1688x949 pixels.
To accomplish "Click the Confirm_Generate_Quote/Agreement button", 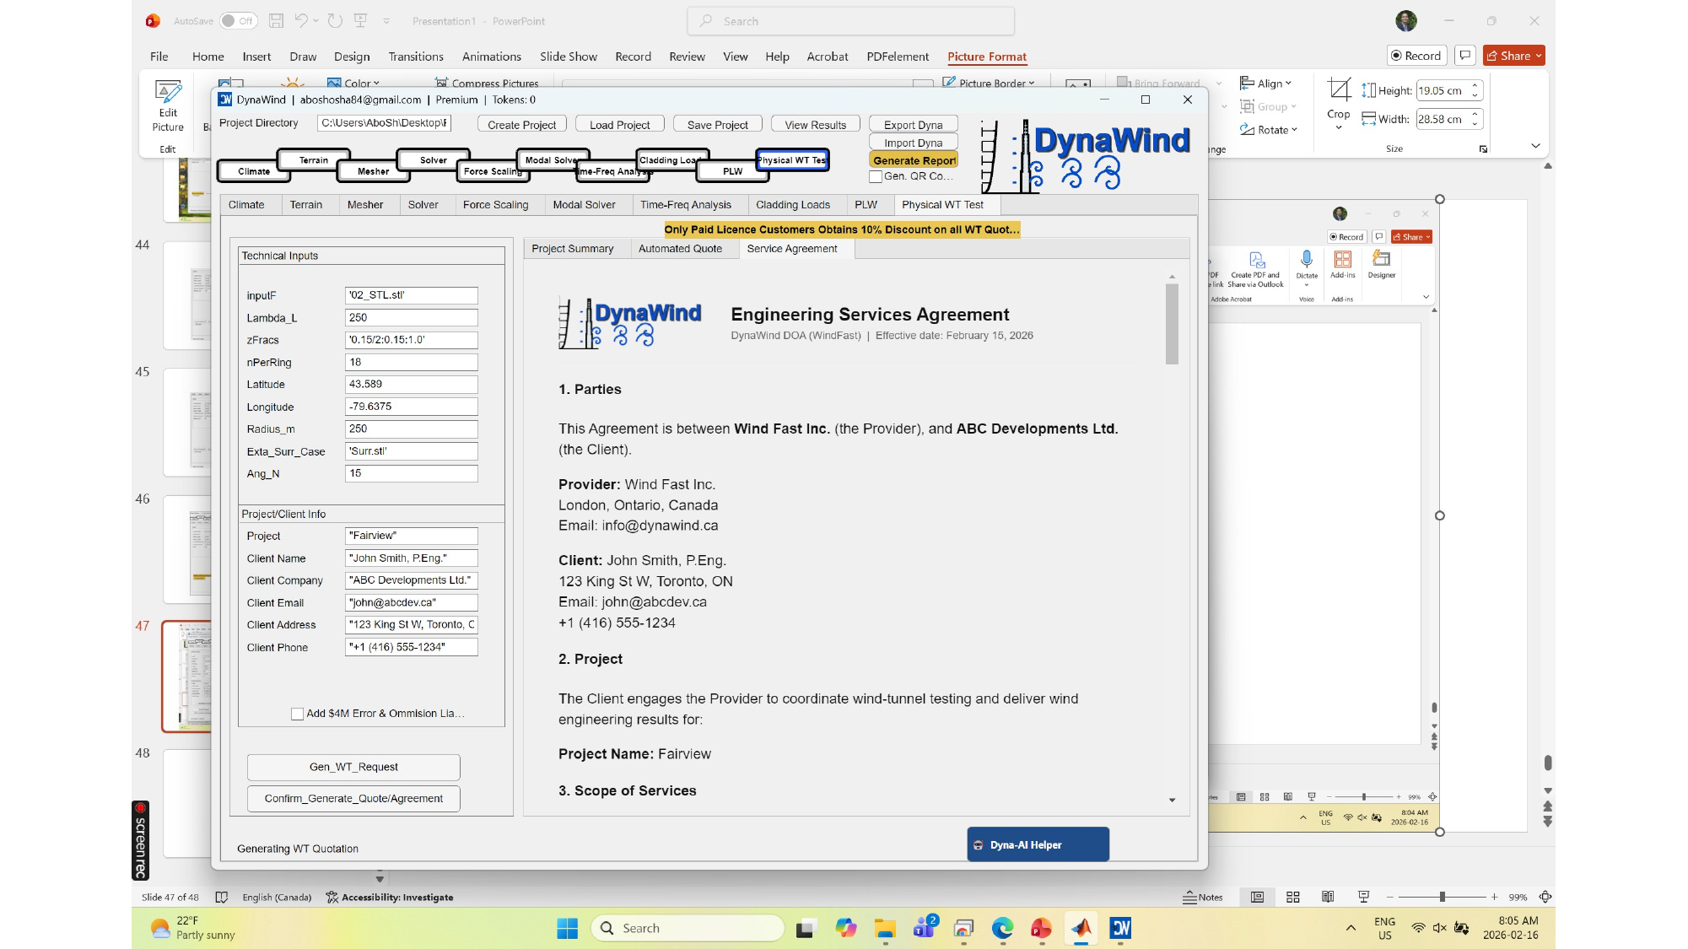I will pyautogui.click(x=353, y=798).
